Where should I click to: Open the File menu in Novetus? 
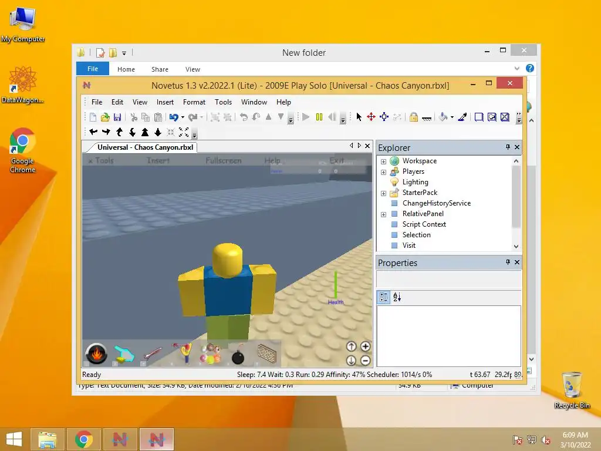(x=97, y=102)
